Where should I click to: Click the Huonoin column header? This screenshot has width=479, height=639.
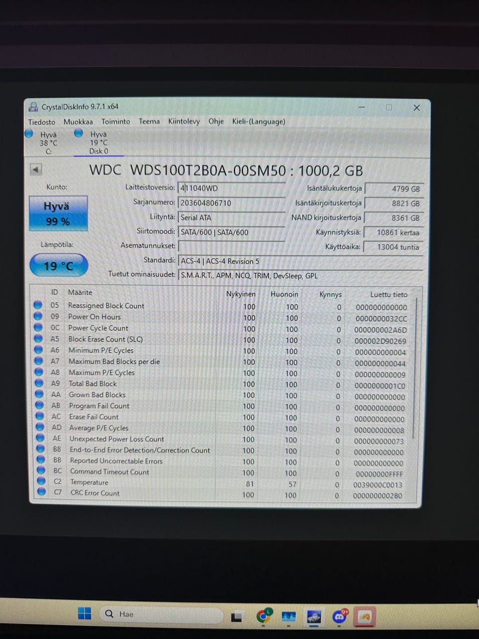tap(284, 294)
